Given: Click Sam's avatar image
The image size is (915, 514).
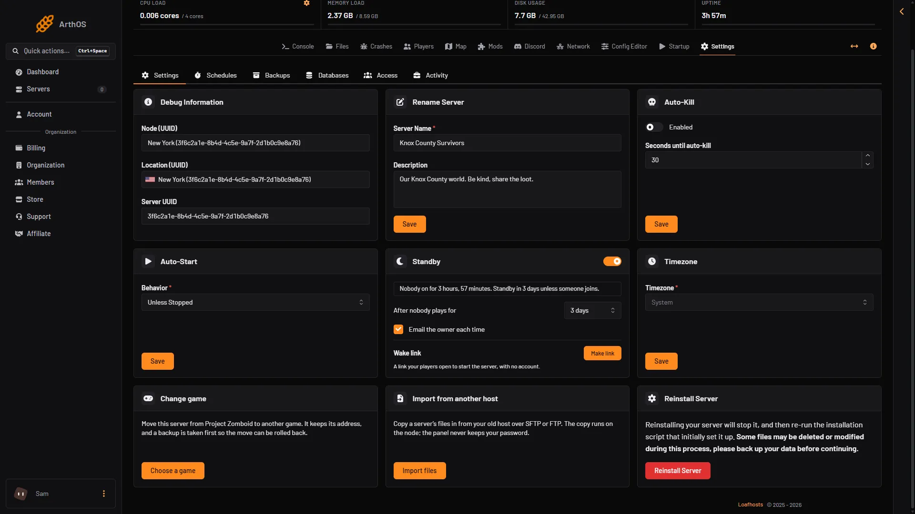Looking at the screenshot, I should (20, 494).
